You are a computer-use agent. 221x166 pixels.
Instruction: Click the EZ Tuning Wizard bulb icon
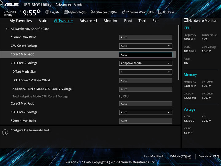point(123,12)
